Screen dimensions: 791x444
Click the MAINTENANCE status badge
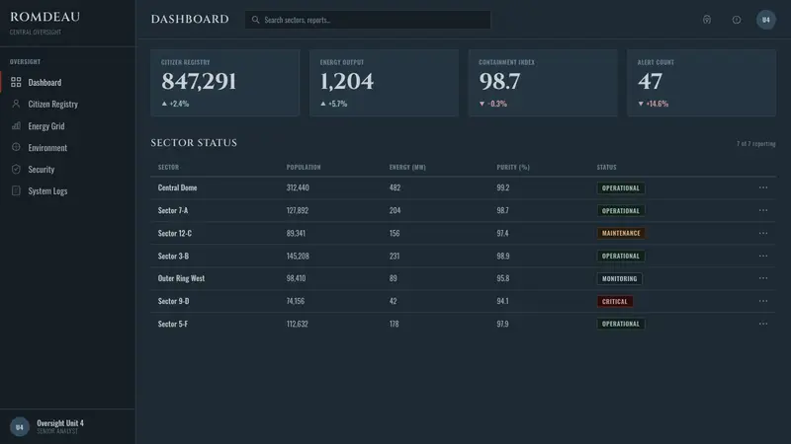[621, 233]
